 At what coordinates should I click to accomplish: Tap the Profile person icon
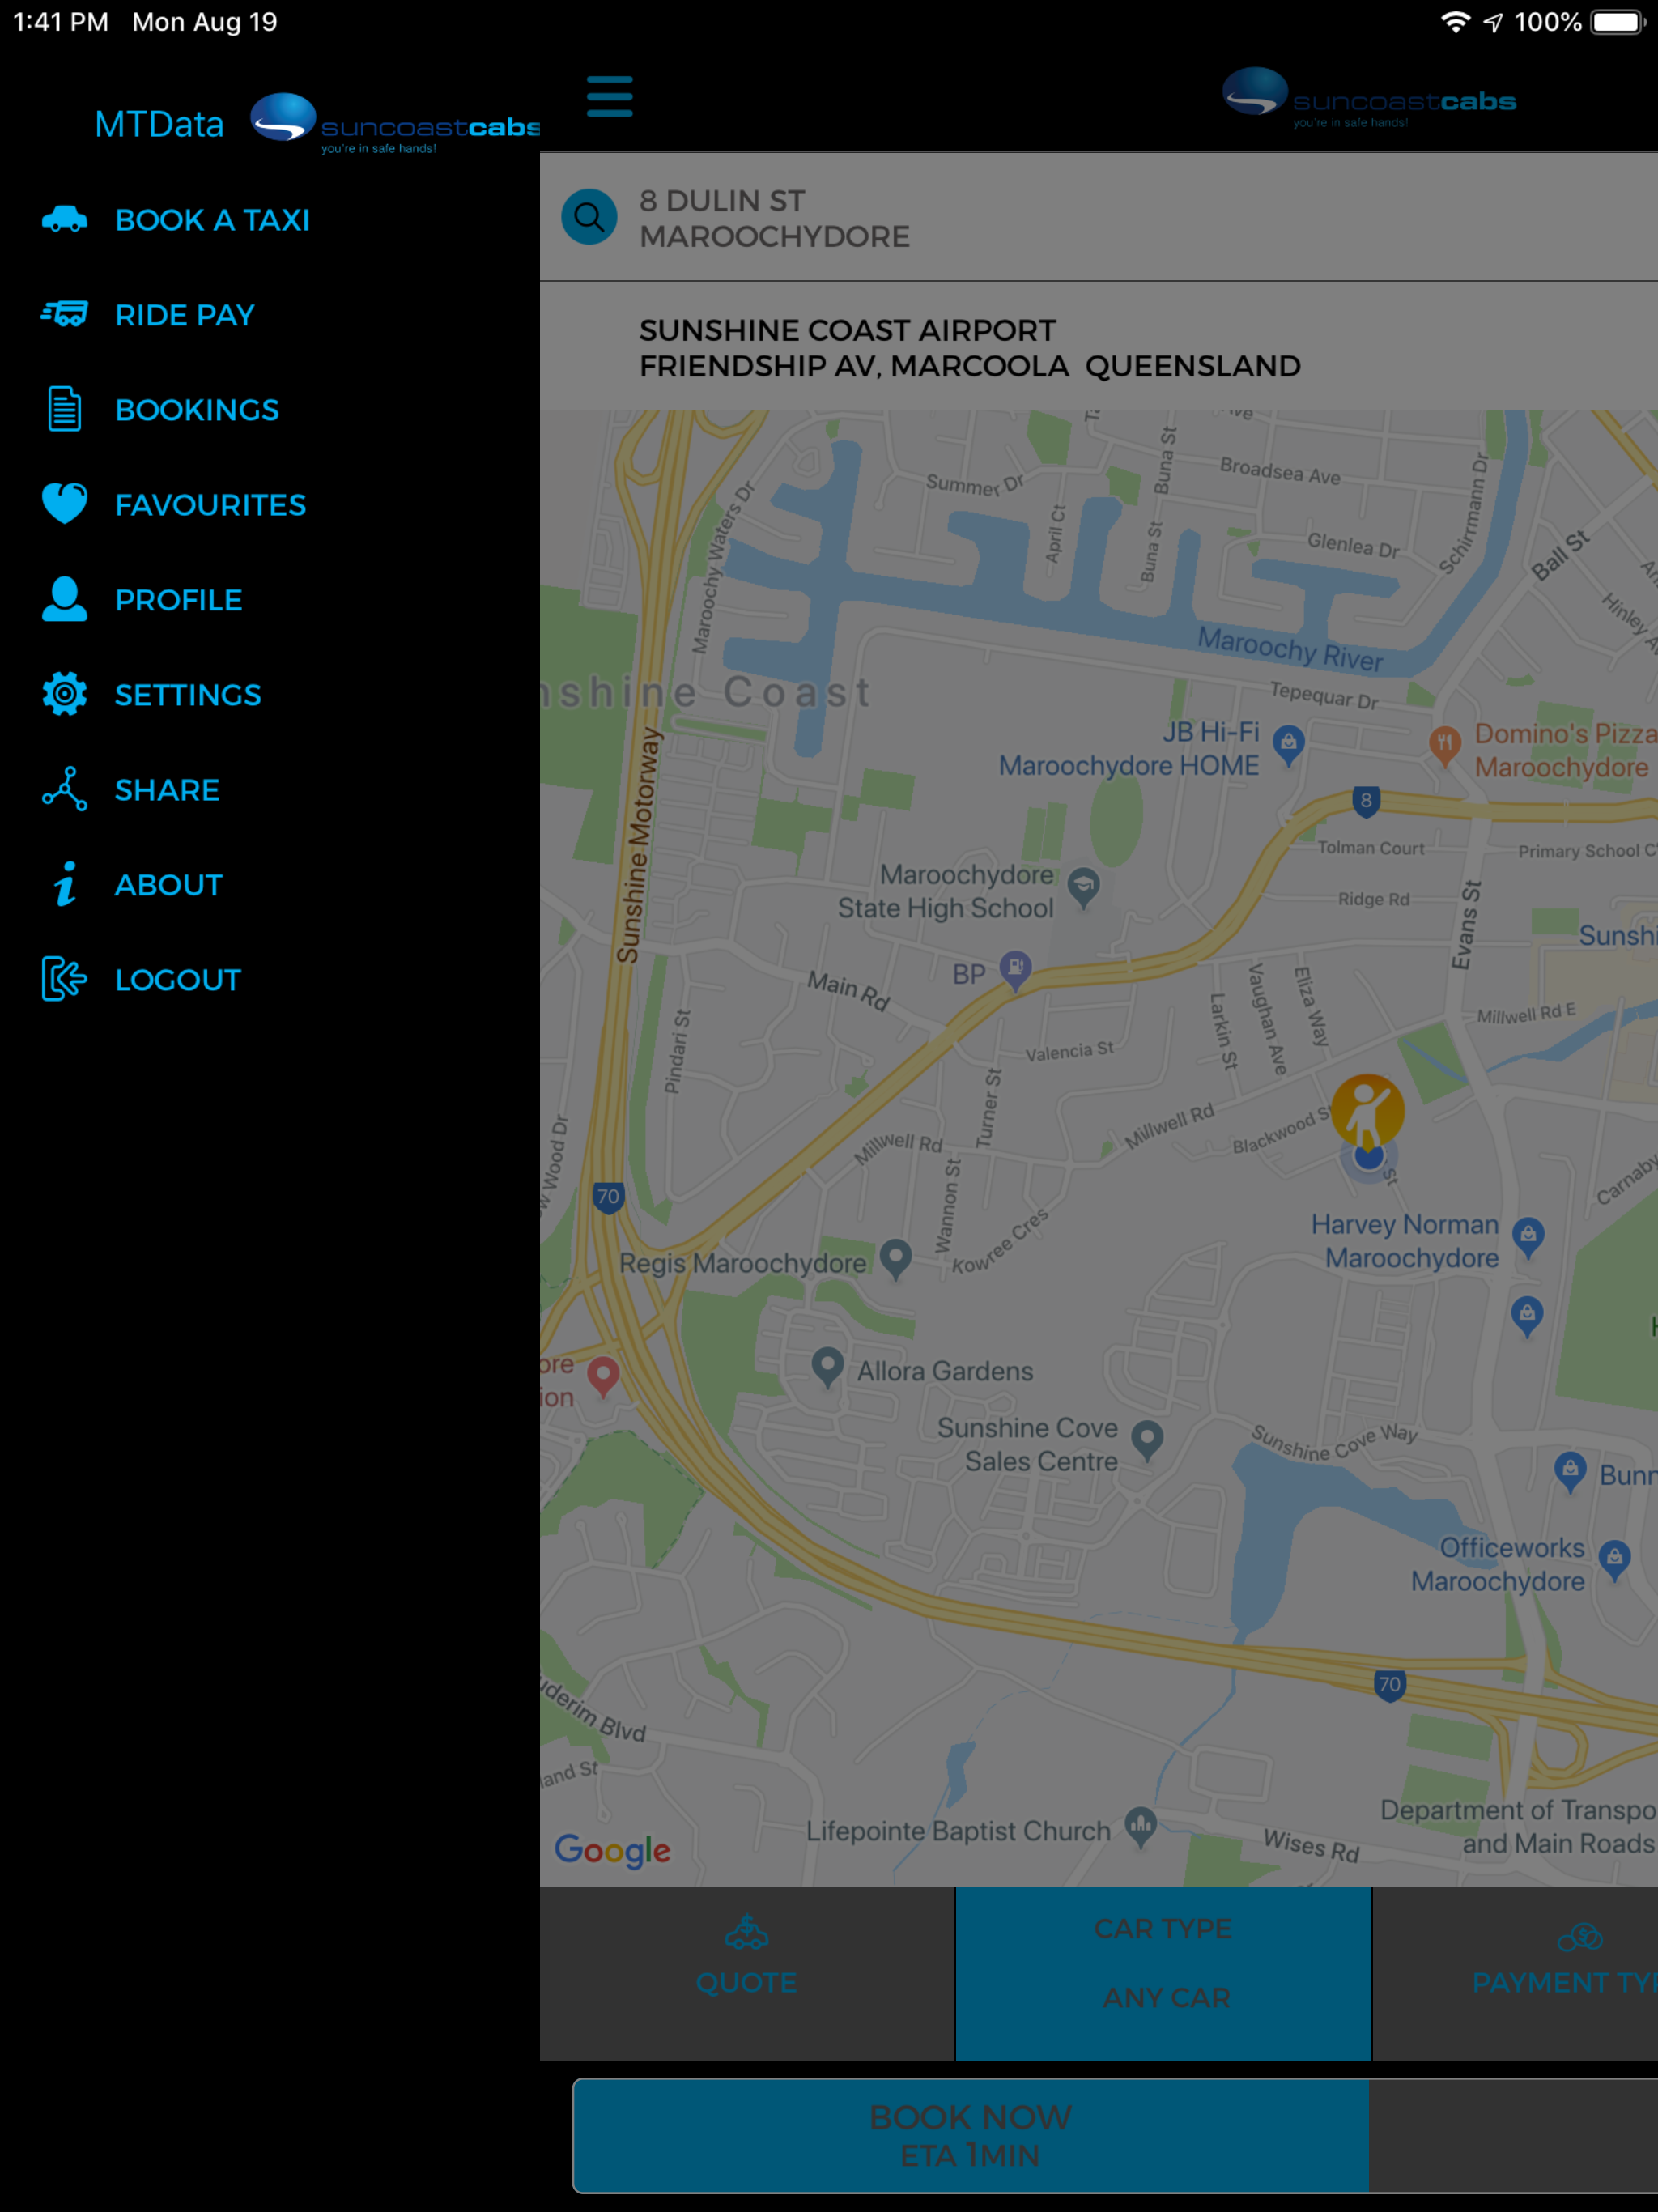[x=65, y=599]
